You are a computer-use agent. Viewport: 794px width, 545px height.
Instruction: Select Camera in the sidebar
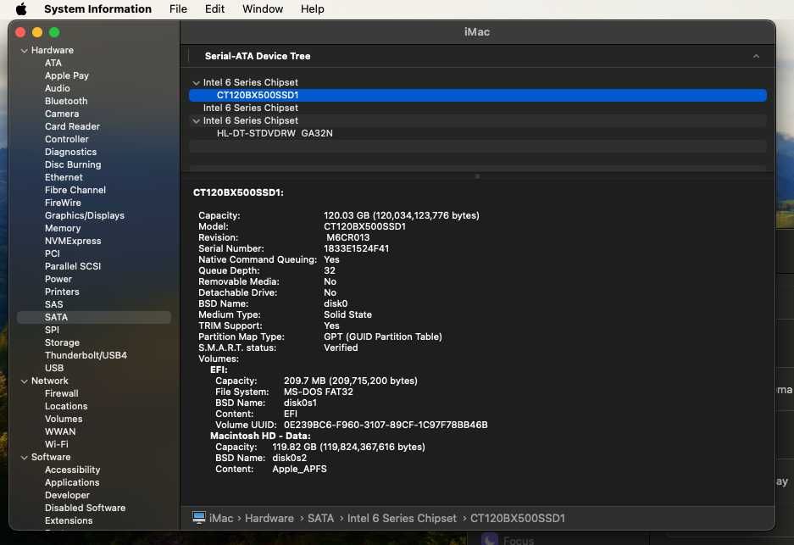click(62, 114)
